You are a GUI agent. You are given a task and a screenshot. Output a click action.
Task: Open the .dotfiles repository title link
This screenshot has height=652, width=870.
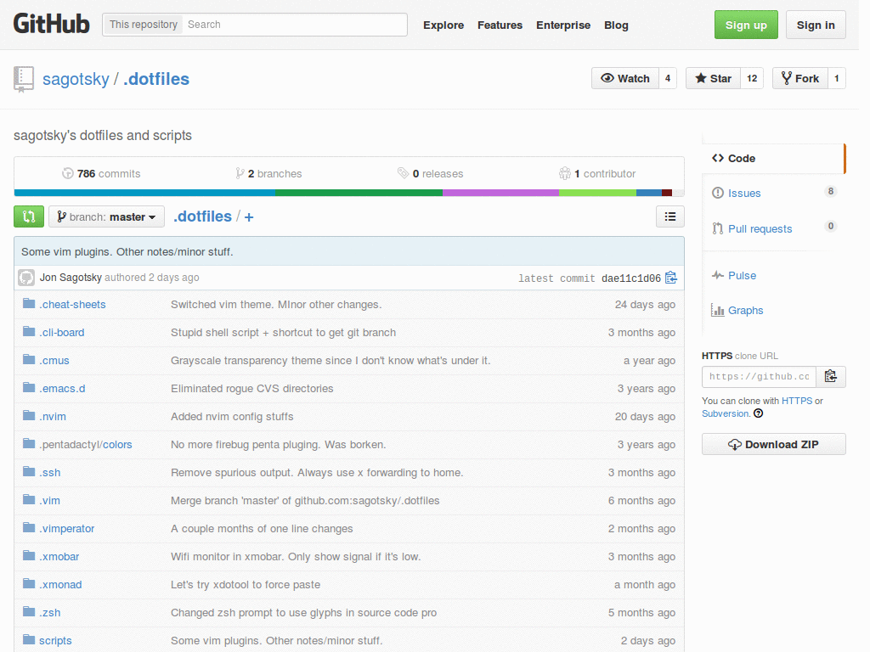156,79
